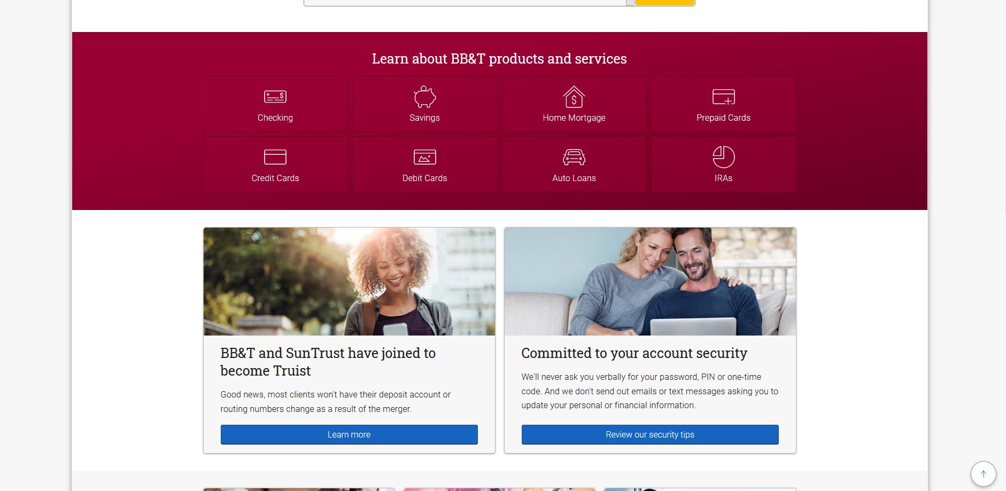The image size is (1006, 491).
Task: Click the couple with laptop photo
Action: [650, 282]
